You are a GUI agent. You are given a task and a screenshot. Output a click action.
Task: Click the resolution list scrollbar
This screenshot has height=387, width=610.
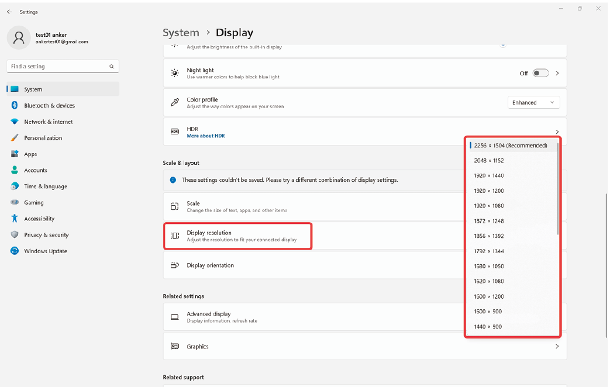point(558,187)
